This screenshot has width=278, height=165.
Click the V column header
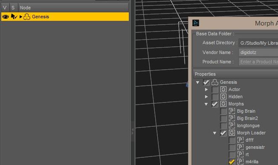tap(5, 8)
